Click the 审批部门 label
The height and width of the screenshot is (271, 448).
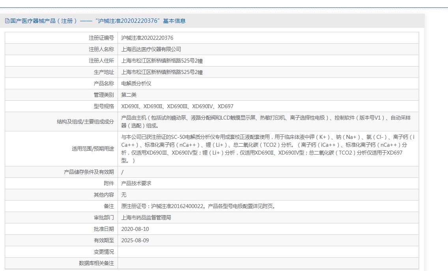(104, 218)
